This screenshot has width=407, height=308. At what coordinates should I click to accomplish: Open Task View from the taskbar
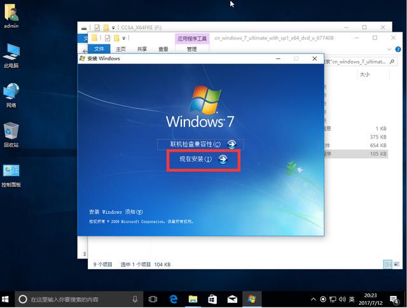(153, 300)
